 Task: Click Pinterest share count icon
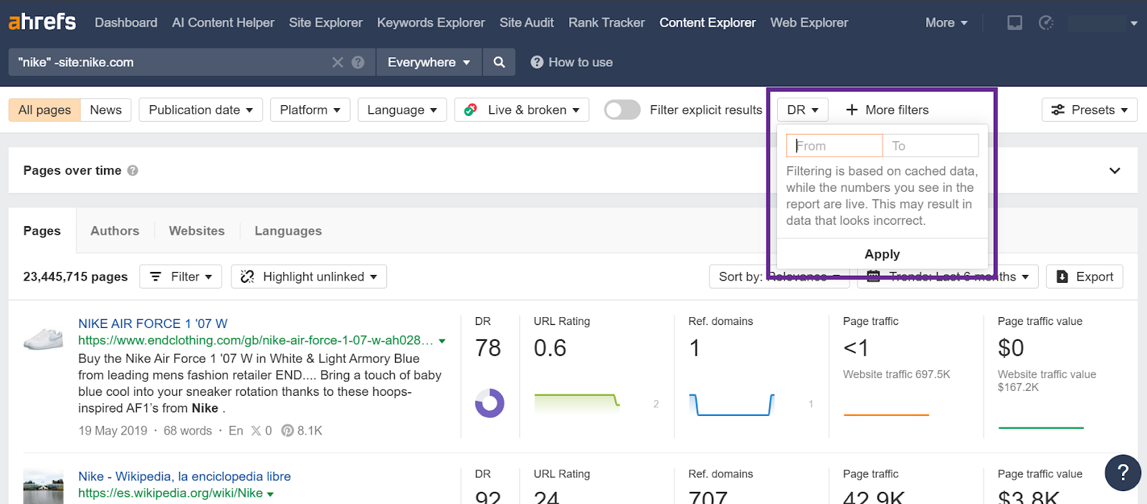[x=287, y=431]
